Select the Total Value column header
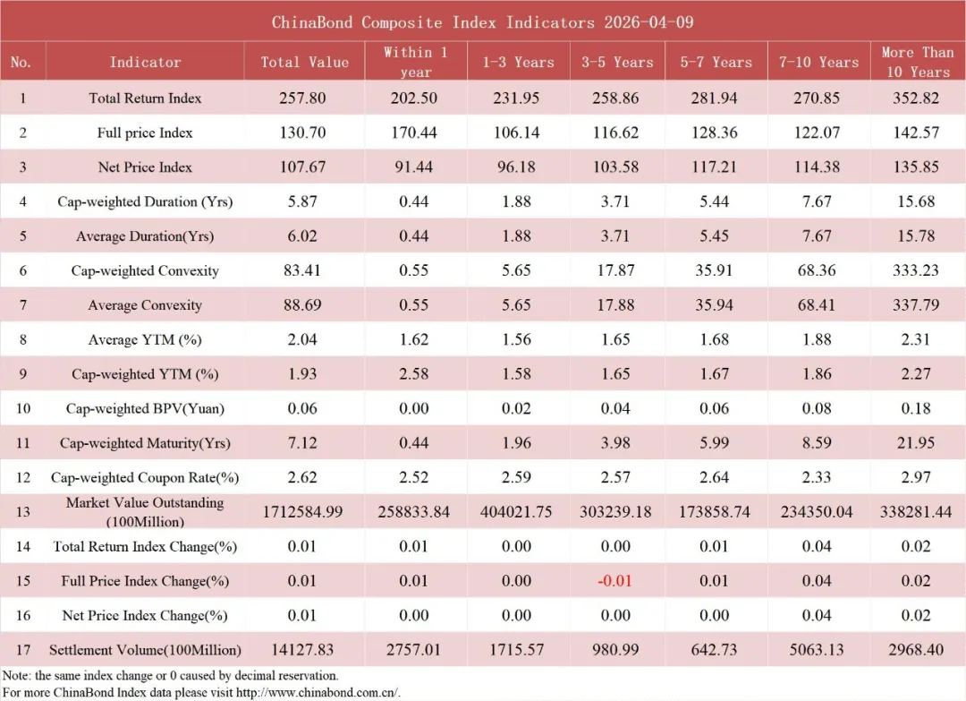The image size is (966, 701). pyautogui.click(x=304, y=62)
